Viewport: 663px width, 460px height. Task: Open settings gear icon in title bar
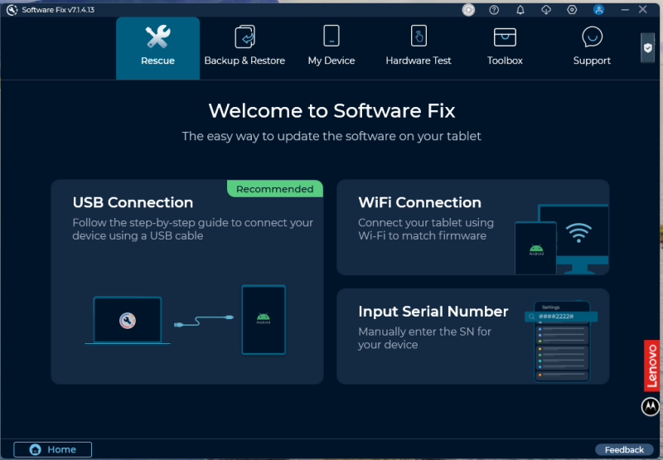(x=572, y=10)
